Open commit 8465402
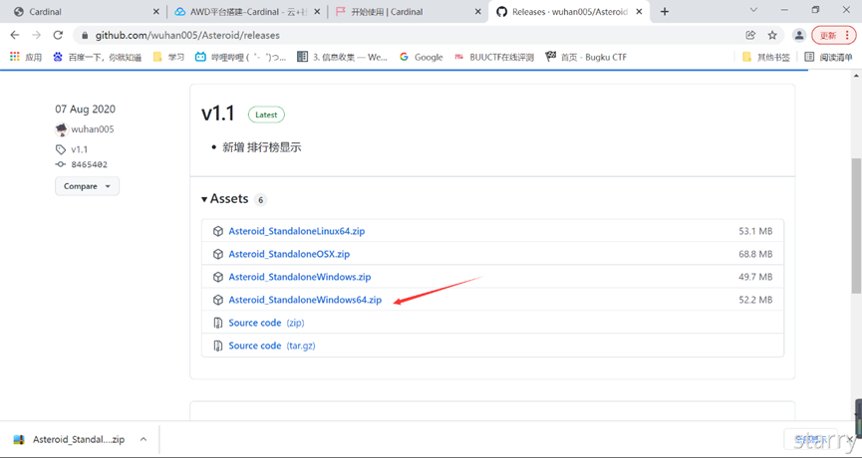 (89, 164)
